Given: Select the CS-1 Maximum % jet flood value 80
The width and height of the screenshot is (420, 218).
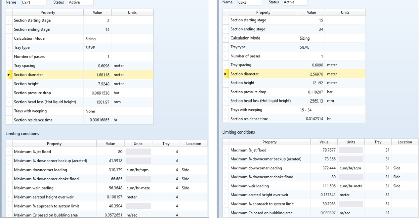Looking at the screenshot, I should 110,152.
